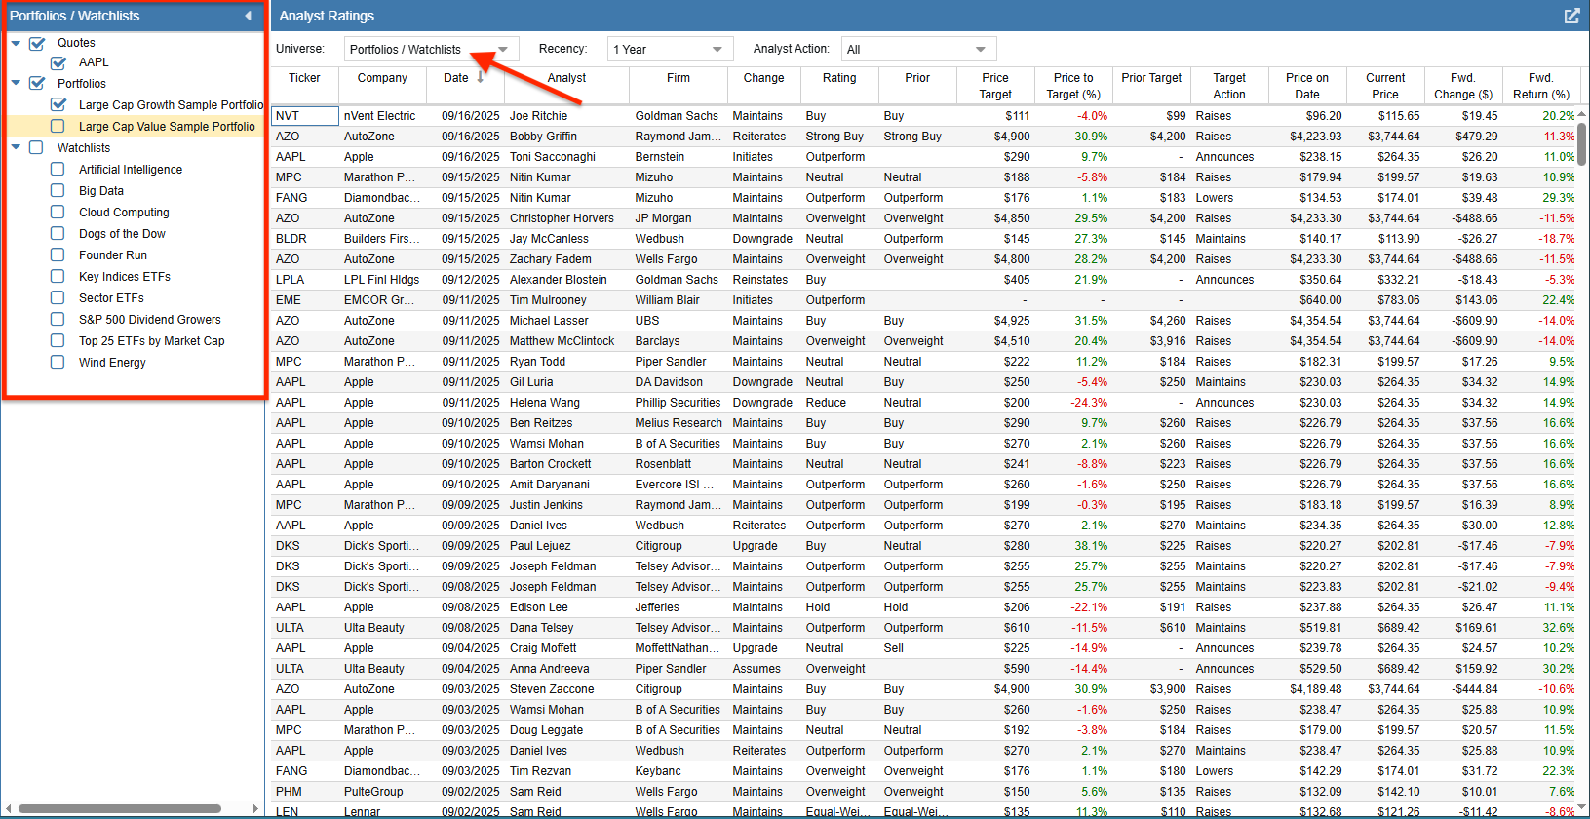
Task: Enable the Big Data watchlist
Action: pos(58,190)
